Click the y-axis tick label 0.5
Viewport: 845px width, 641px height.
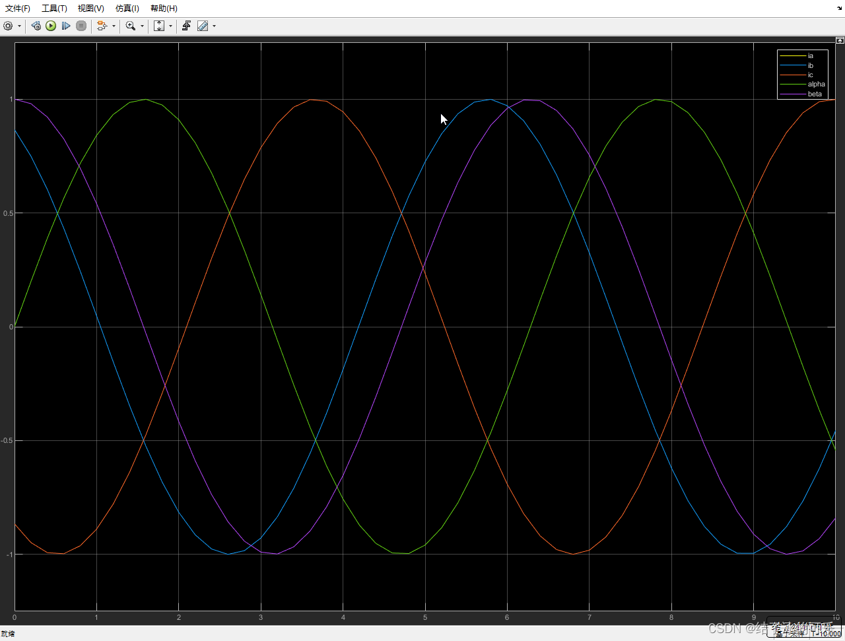click(8, 213)
